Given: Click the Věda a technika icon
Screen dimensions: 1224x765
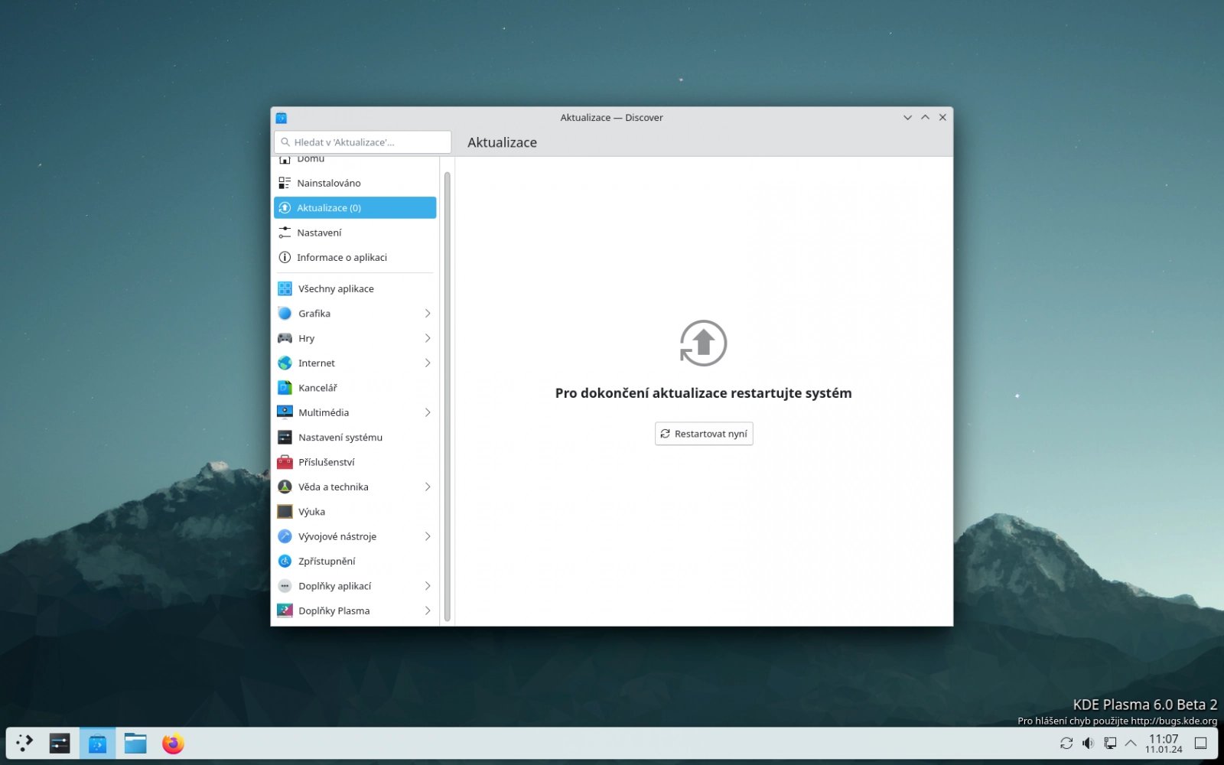Looking at the screenshot, I should pyautogui.click(x=285, y=487).
